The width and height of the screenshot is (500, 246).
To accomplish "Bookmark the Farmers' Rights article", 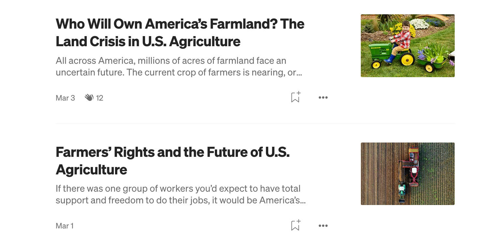I will tap(295, 225).
